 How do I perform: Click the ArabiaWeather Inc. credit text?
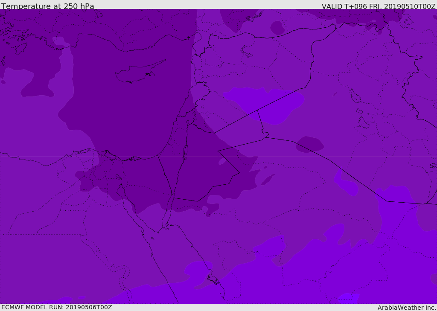coord(406,308)
